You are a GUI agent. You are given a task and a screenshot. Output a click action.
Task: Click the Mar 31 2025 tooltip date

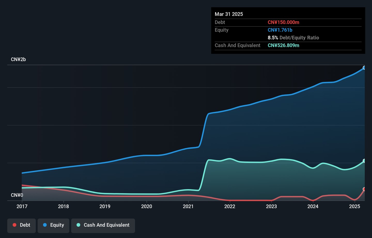pos(229,14)
